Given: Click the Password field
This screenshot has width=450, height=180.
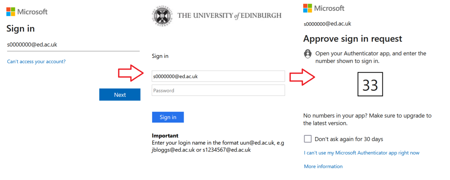Looking at the screenshot, I should tap(218, 90).
